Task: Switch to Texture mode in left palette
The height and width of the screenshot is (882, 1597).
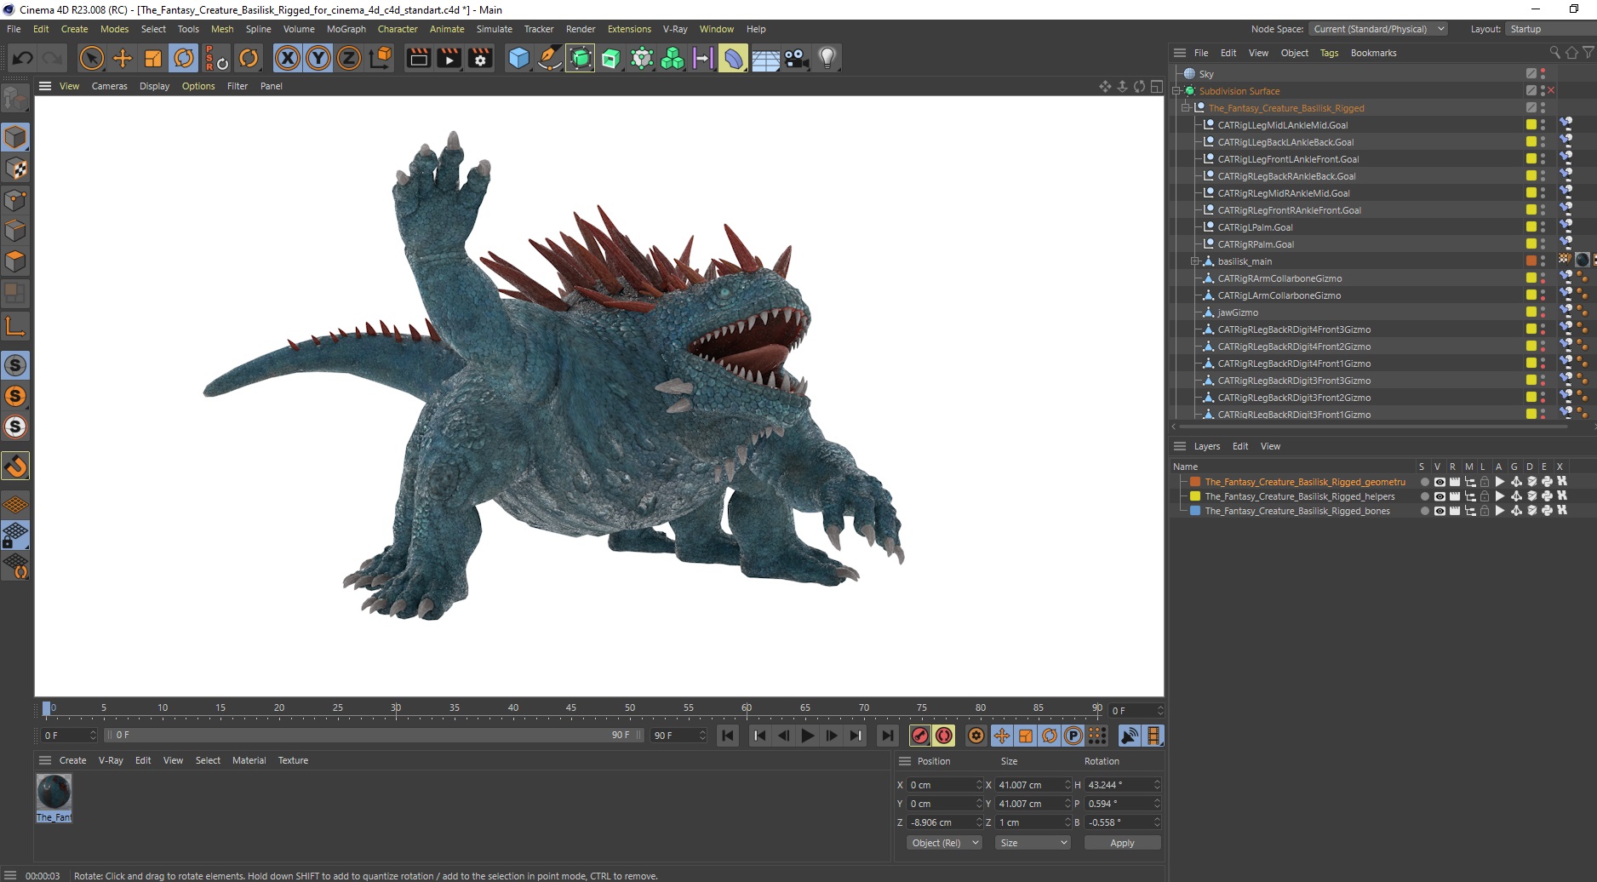Action: (x=15, y=169)
